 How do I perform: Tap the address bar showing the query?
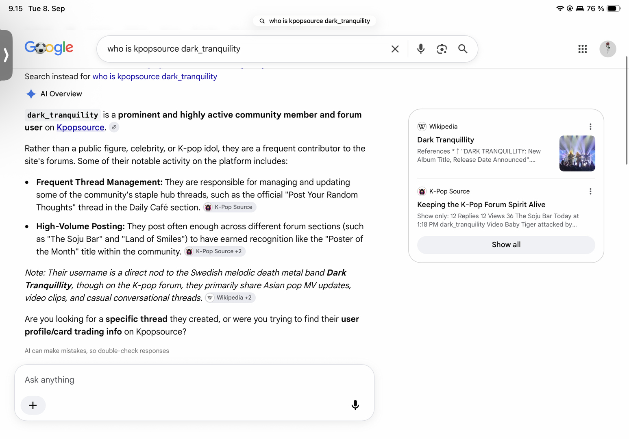click(x=315, y=21)
